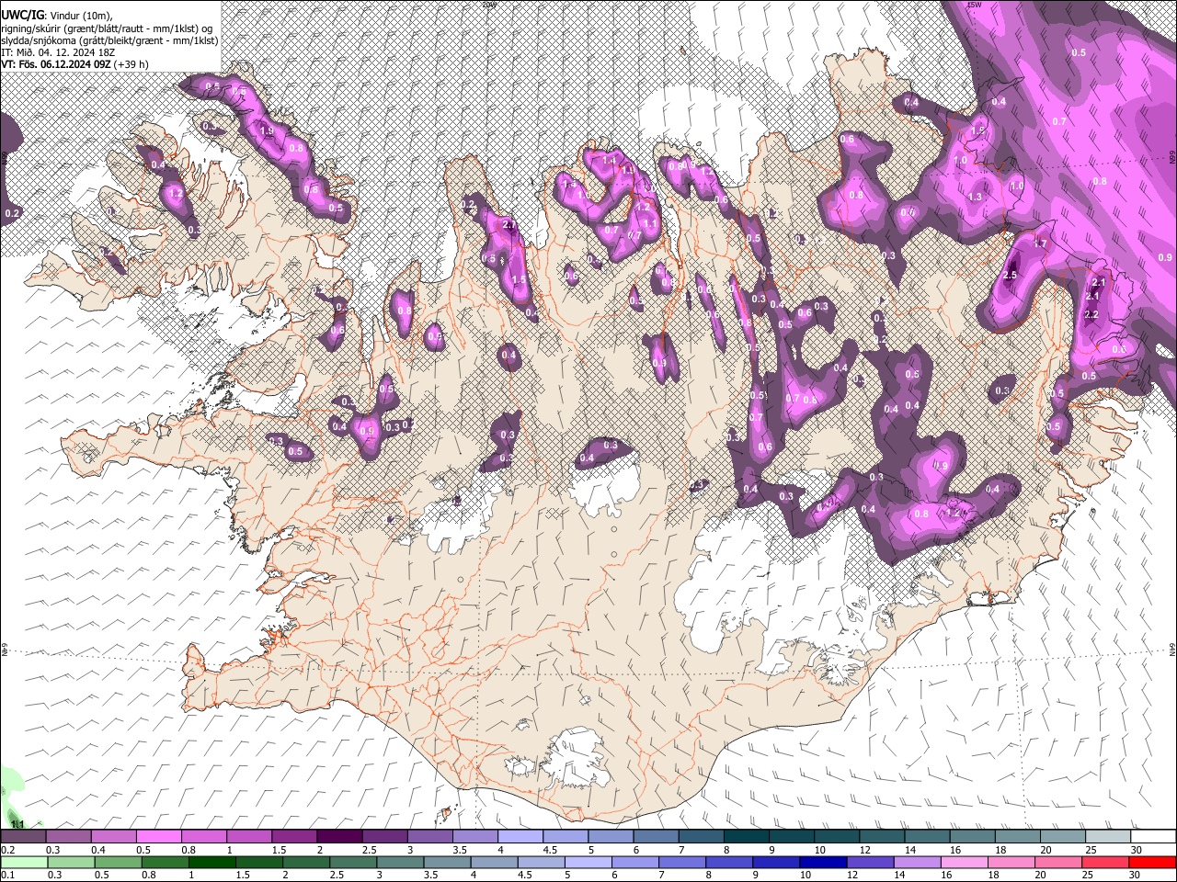This screenshot has height=882, width=1177.
Task: Click the darkest green swatch for 1–1.5 in lower legend
Action: click(211, 862)
